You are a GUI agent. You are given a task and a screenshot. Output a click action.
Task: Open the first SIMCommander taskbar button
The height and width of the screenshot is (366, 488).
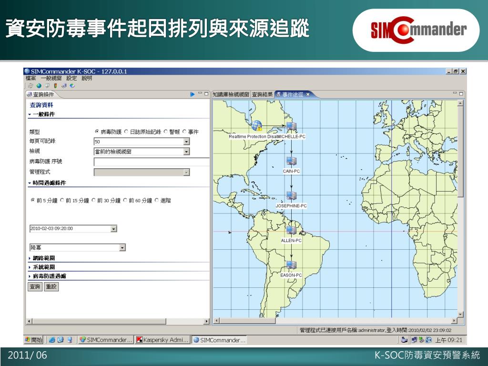pos(105,340)
